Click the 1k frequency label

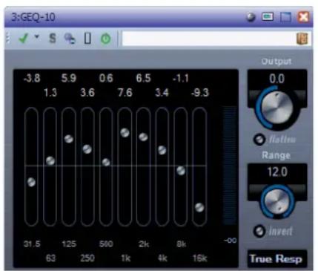tap(125, 258)
